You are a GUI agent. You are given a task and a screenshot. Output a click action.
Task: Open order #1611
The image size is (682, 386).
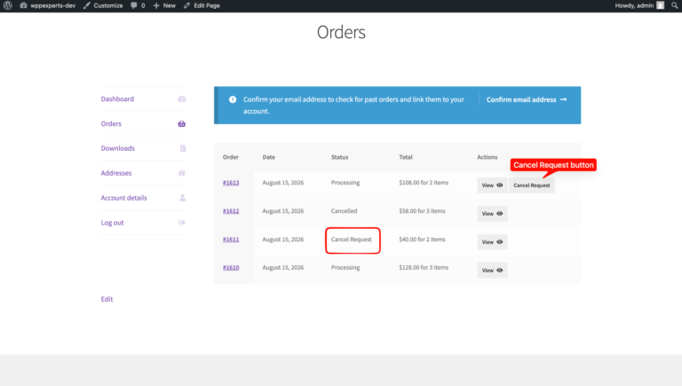click(231, 239)
